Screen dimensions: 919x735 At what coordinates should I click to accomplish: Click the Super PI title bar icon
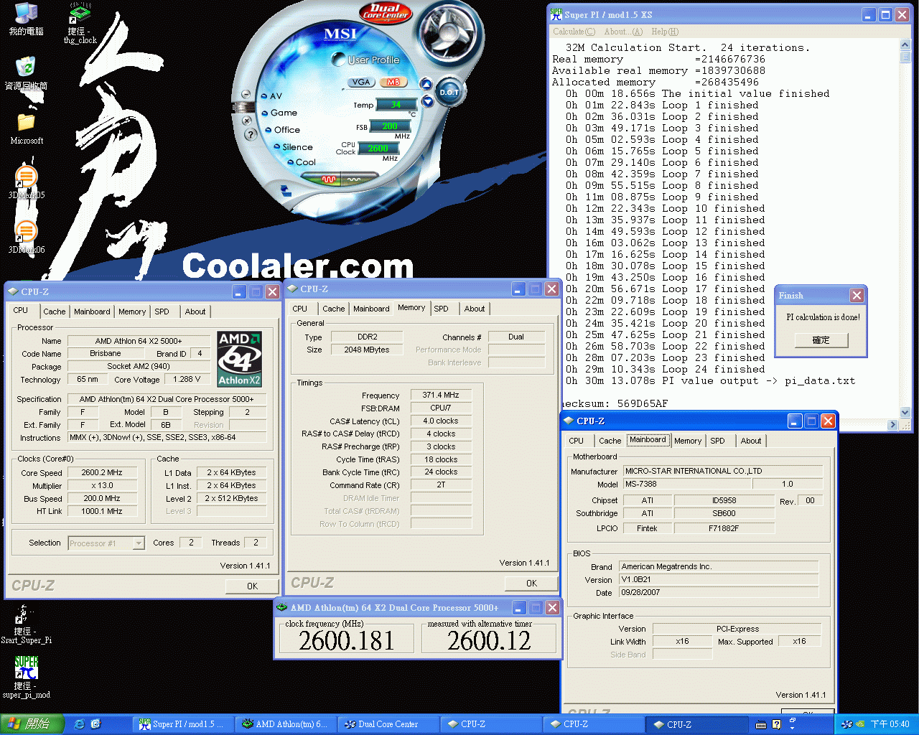point(556,14)
